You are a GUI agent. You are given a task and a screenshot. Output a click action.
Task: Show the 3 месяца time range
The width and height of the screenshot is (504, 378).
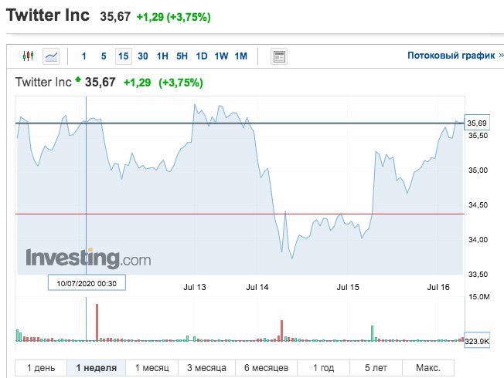(x=206, y=368)
